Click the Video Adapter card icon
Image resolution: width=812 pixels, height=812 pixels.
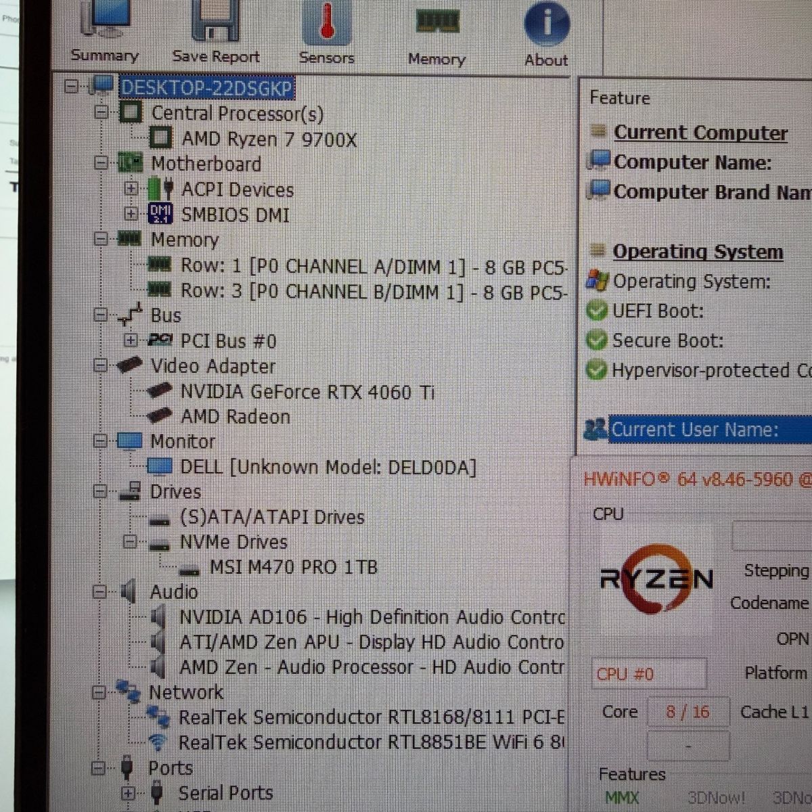tap(129, 365)
